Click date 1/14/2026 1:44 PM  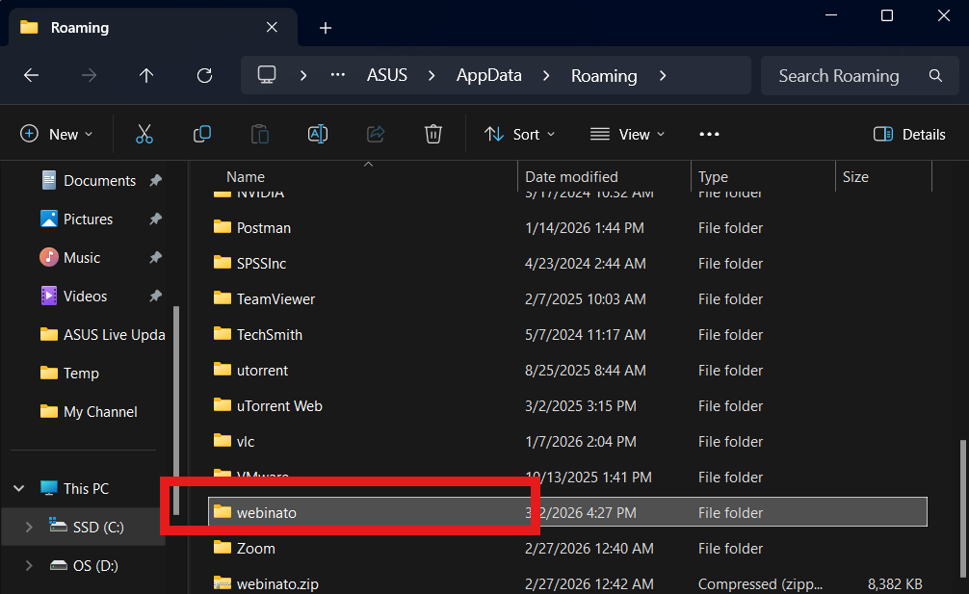584,228
